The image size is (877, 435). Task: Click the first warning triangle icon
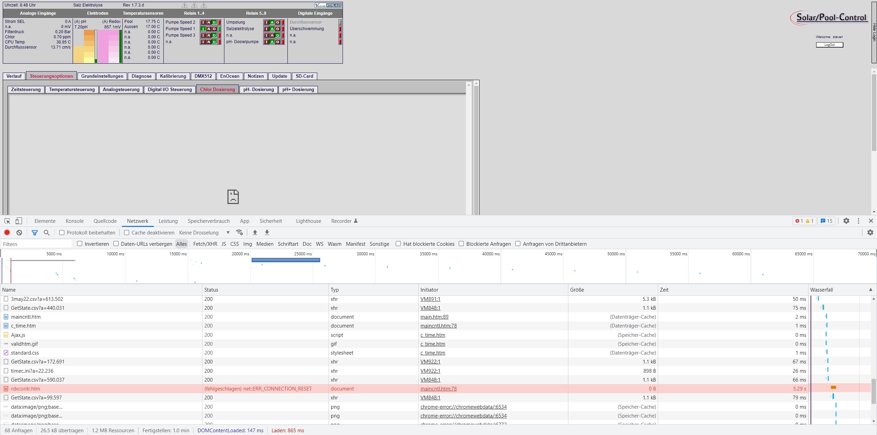pos(185,5)
